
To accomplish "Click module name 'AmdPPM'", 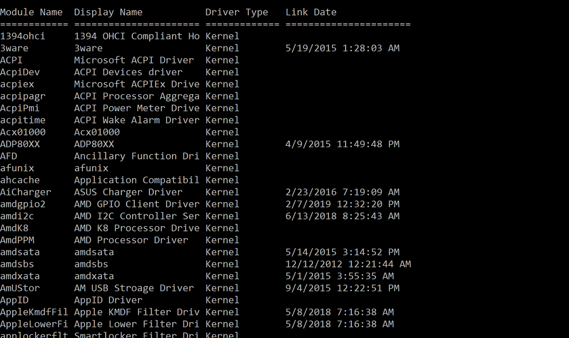I will 17,240.
